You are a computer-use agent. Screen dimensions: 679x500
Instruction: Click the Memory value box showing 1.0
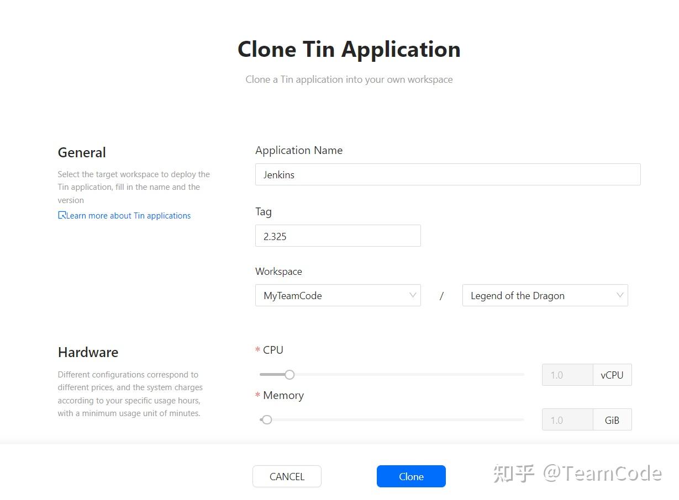click(567, 420)
